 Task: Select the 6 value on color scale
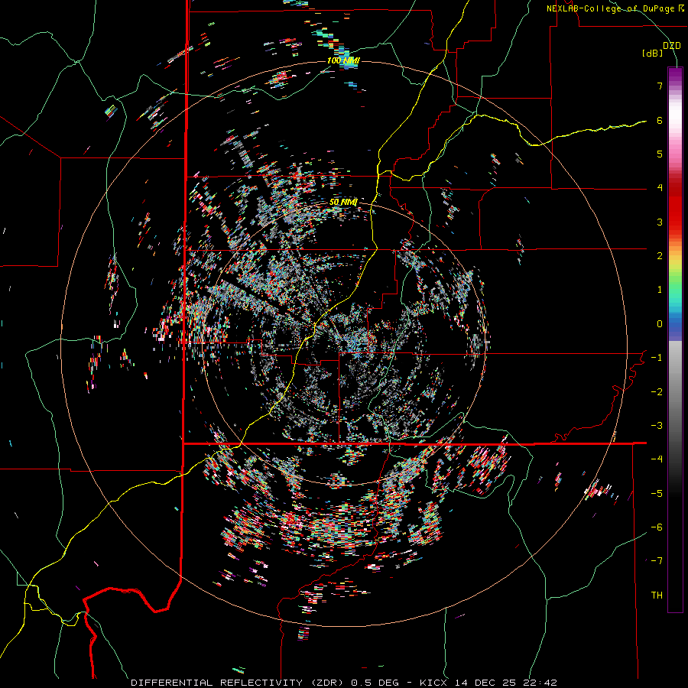coord(660,120)
